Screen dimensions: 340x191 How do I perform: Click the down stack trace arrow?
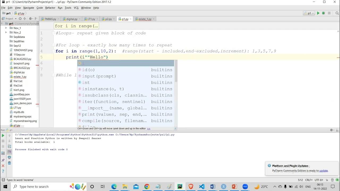click(9, 141)
